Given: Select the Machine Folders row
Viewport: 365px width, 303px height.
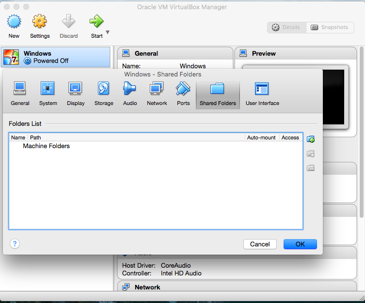Looking at the screenshot, I should (x=156, y=146).
